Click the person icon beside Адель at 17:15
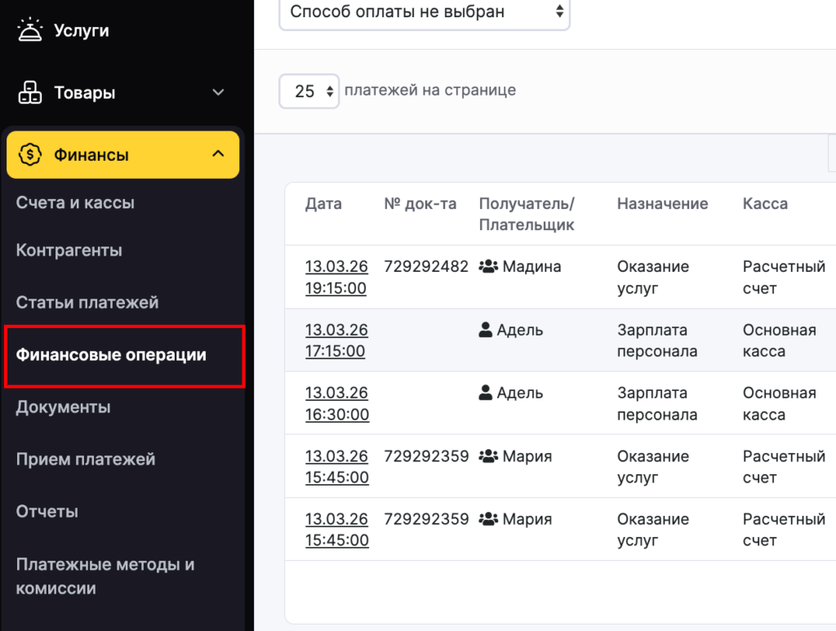836x631 pixels. (x=486, y=330)
